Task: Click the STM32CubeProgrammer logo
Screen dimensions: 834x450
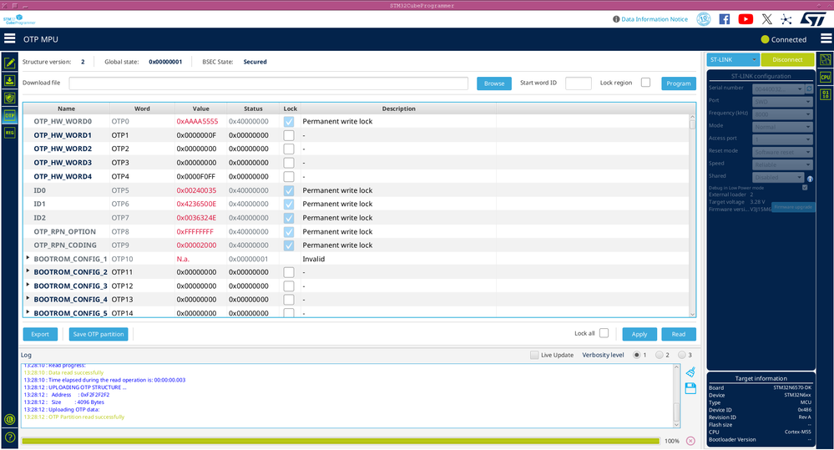Action: pos(19,20)
